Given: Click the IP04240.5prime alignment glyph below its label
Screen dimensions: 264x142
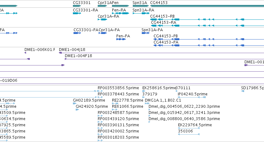Looking at the screenshot, I should (x=192, y=97).
